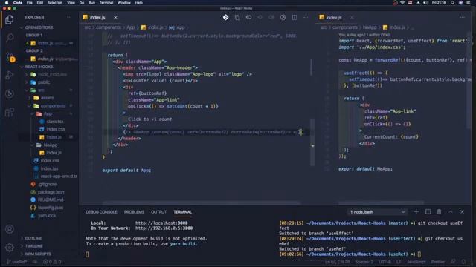This screenshot has height=267, width=476.
Task: Click the macOS Spotlight search icon
Action: 452,3
